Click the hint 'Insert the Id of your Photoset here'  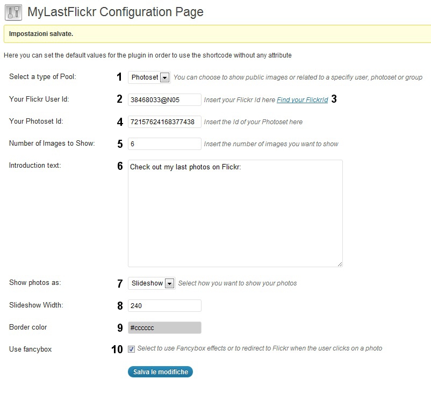pos(253,122)
